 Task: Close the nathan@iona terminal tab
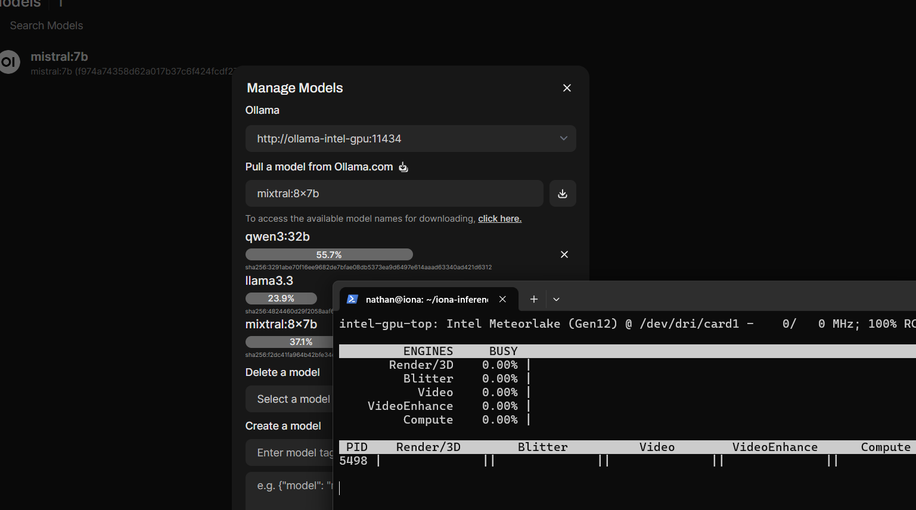pyautogui.click(x=502, y=299)
